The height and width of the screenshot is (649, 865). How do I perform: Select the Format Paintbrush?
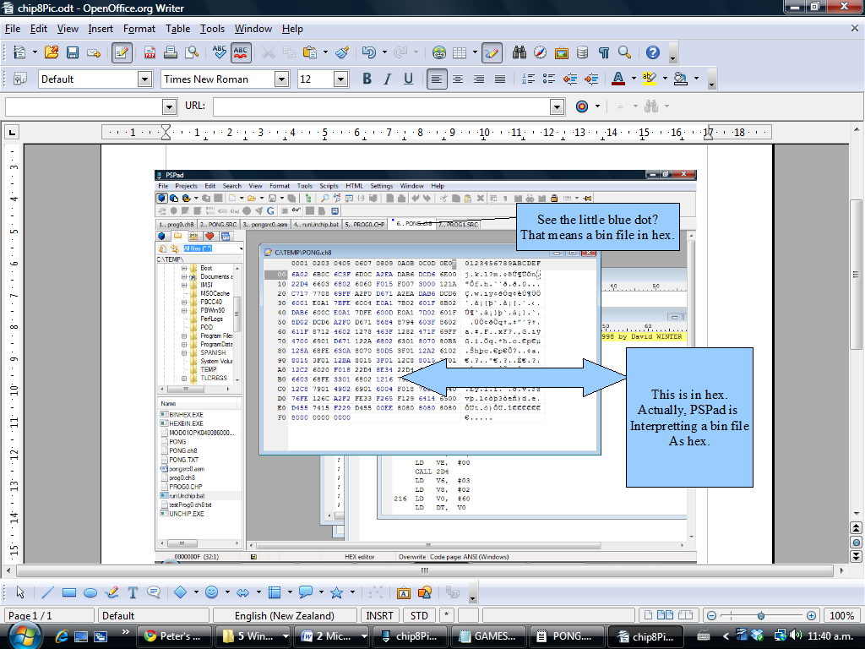point(342,52)
